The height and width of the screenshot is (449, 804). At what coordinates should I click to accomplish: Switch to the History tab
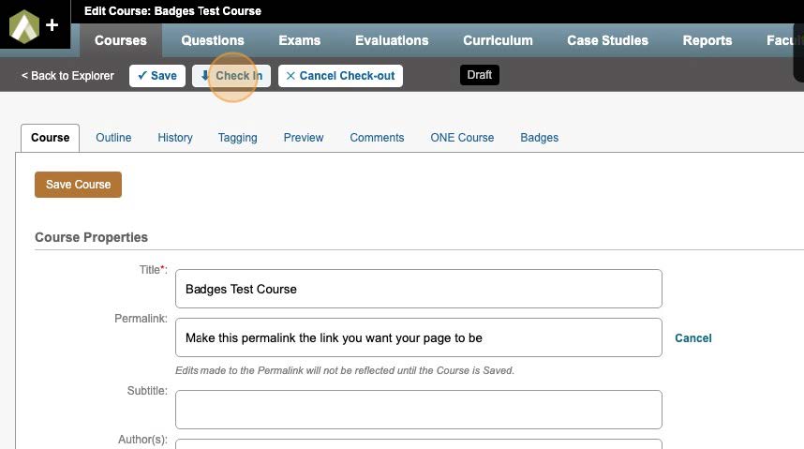[175, 138]
